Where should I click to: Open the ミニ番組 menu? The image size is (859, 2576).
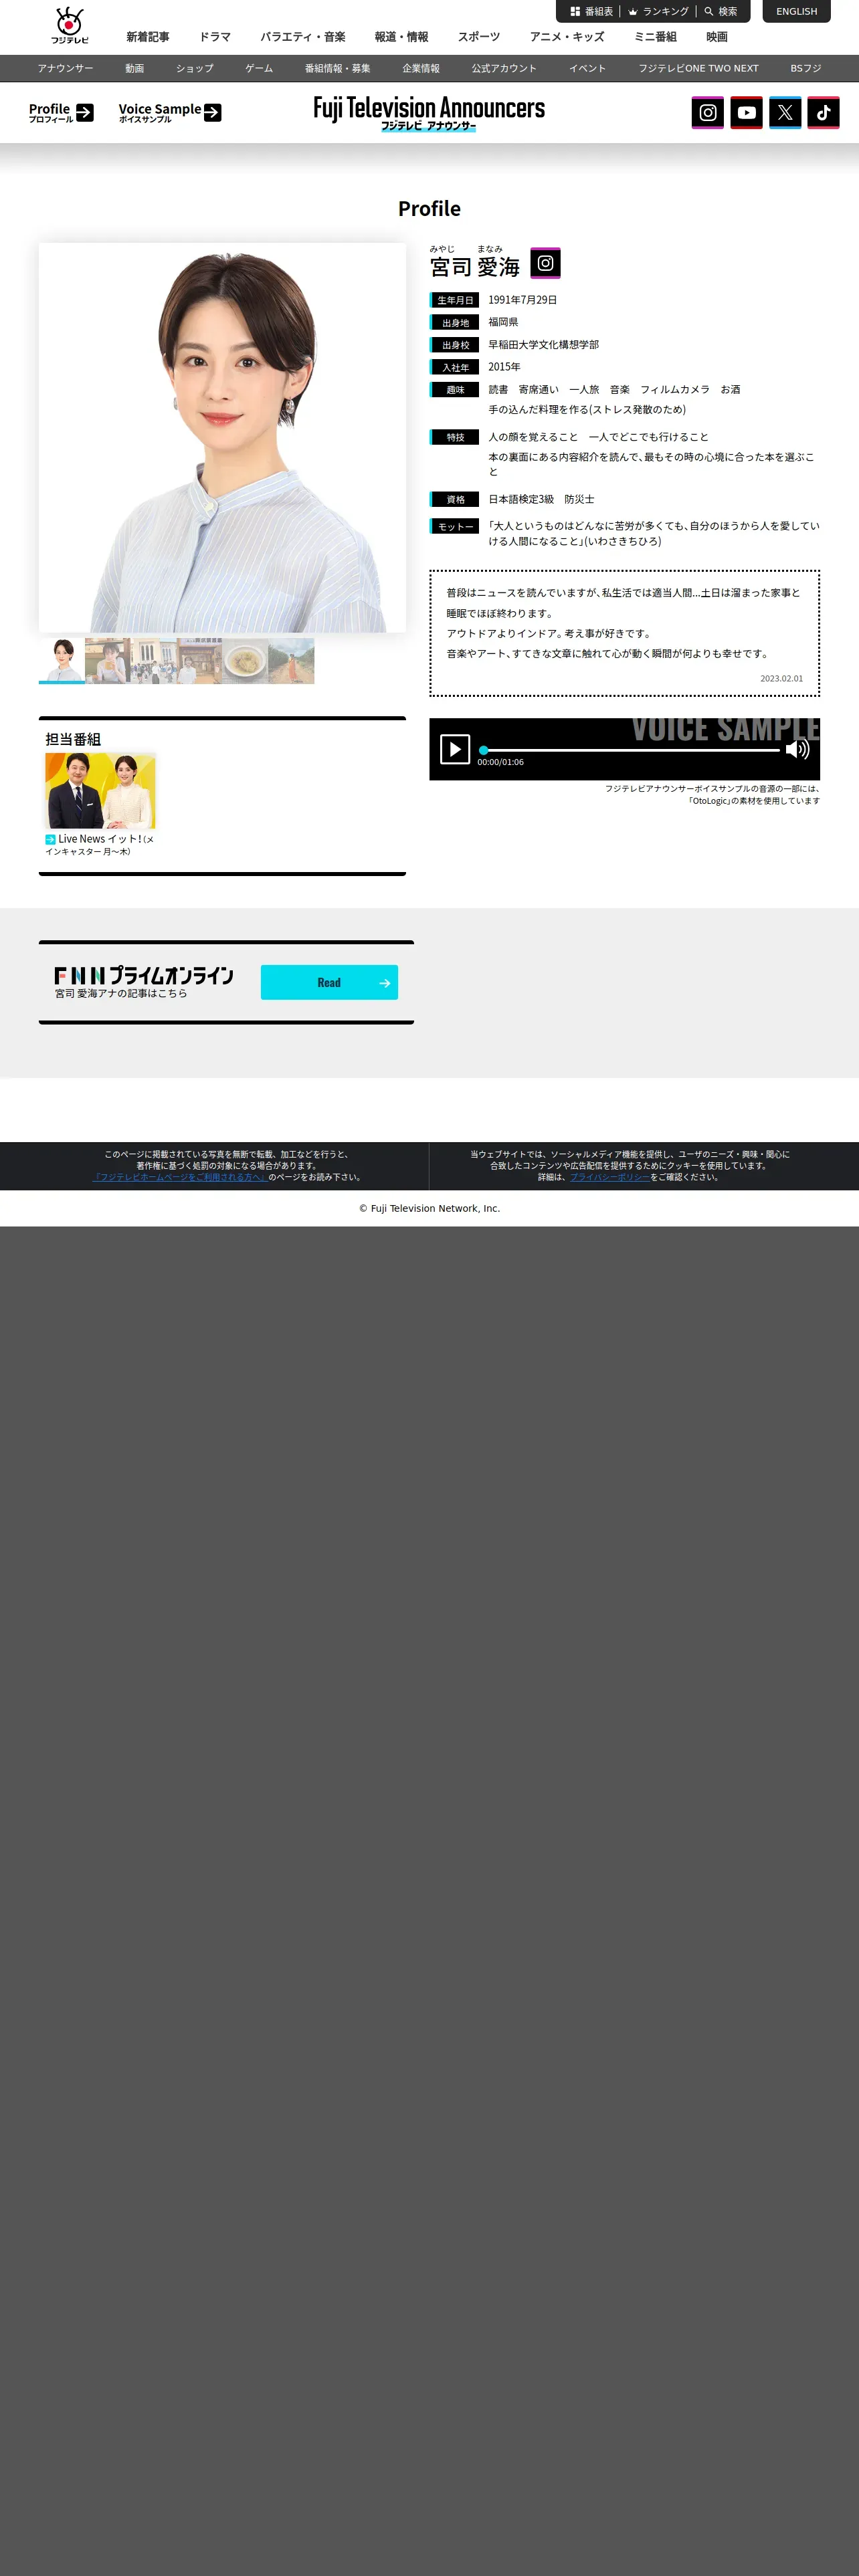(x=655, y=37)
